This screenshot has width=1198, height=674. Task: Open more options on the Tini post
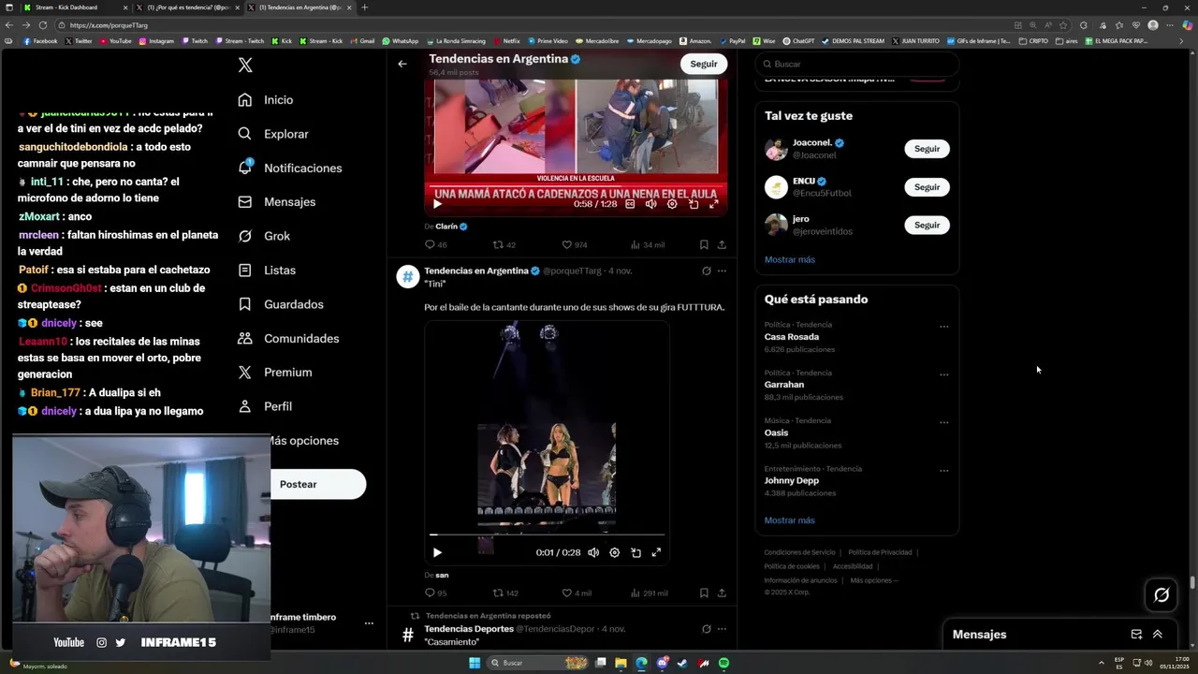pyautogui.click(x=722, y=271)
